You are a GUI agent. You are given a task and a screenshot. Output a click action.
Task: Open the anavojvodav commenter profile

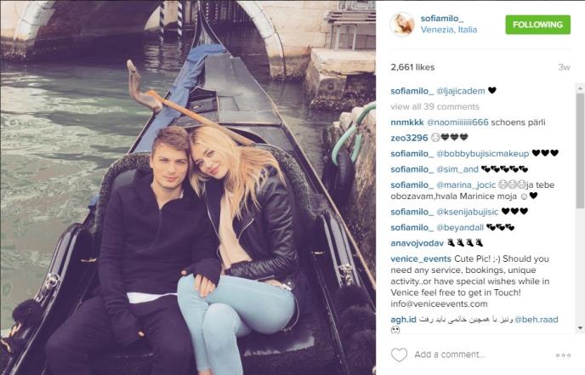(417, 243)
